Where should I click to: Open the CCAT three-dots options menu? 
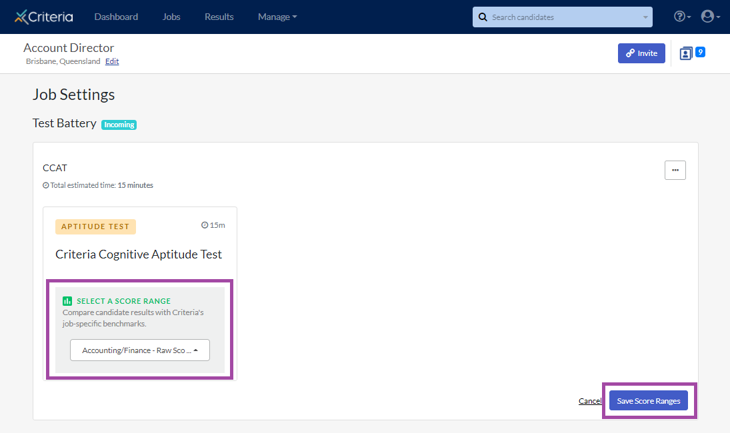[675, 171]
